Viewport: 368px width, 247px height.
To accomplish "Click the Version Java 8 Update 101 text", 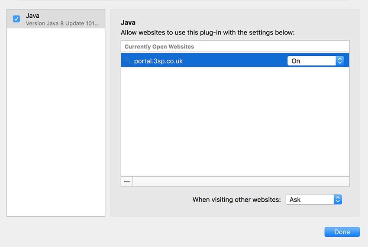I will (62, 23).
